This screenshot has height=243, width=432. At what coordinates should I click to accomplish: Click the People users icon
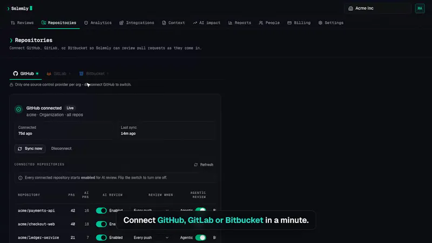pyautogui.click(x=261, y=23)
